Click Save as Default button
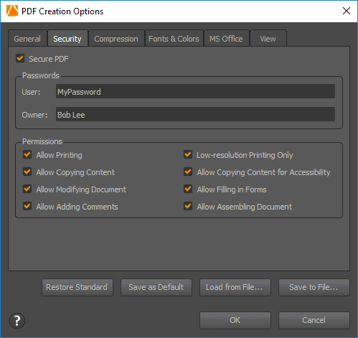The image size is (358, 338). point(156,287)
